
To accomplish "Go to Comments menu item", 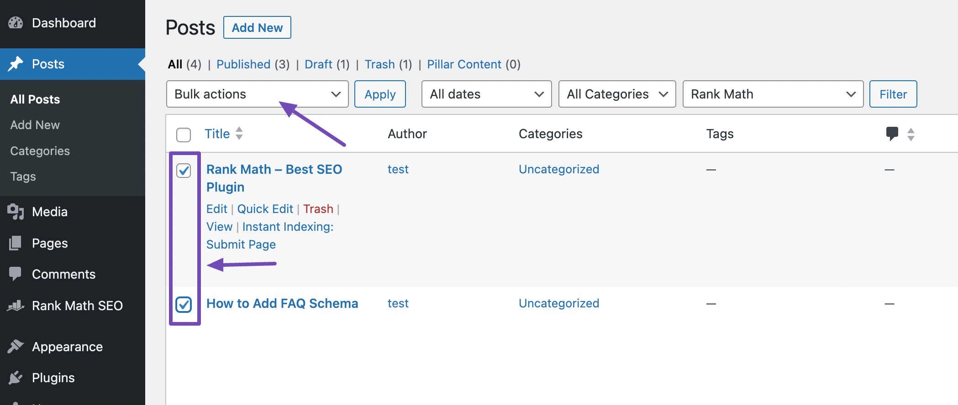I will (x=63, y=274).
